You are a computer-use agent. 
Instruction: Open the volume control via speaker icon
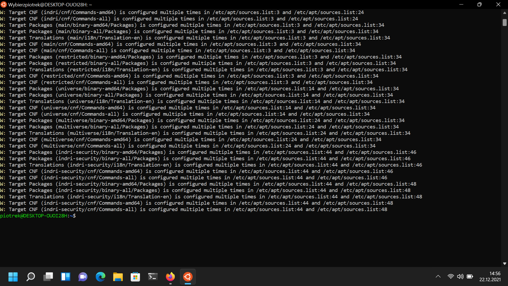point(460,276)
